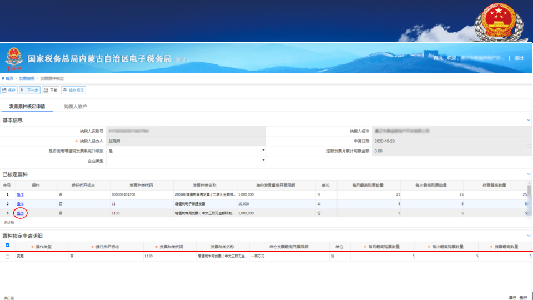Click 操作 link in row 1
Screen dimensions: 533x300
[20, 194]
